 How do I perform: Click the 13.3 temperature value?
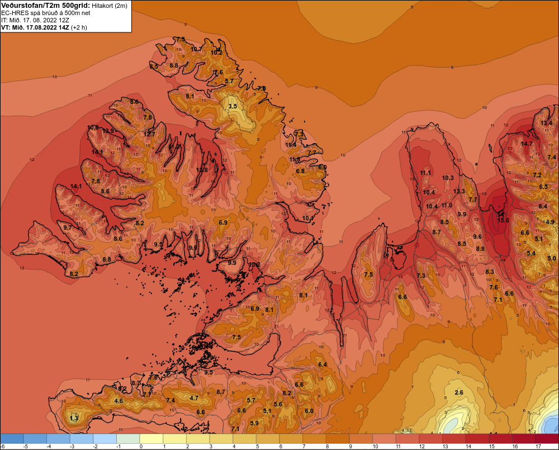tap(459, 192)
